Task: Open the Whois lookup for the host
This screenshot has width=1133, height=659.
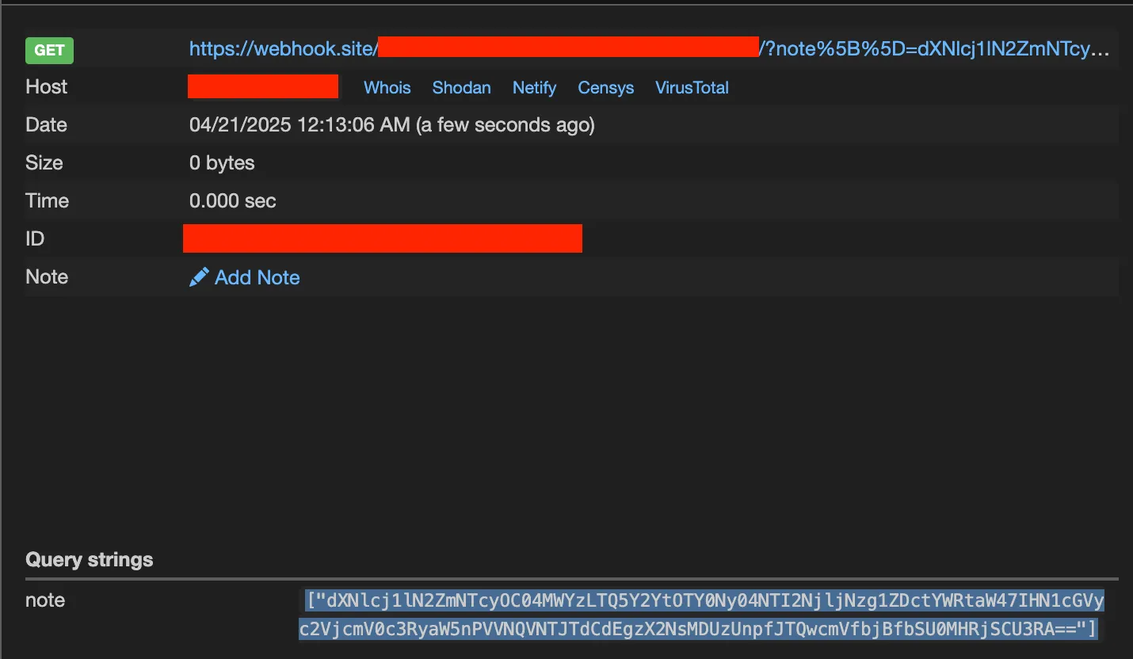Action: coord(387,88)
